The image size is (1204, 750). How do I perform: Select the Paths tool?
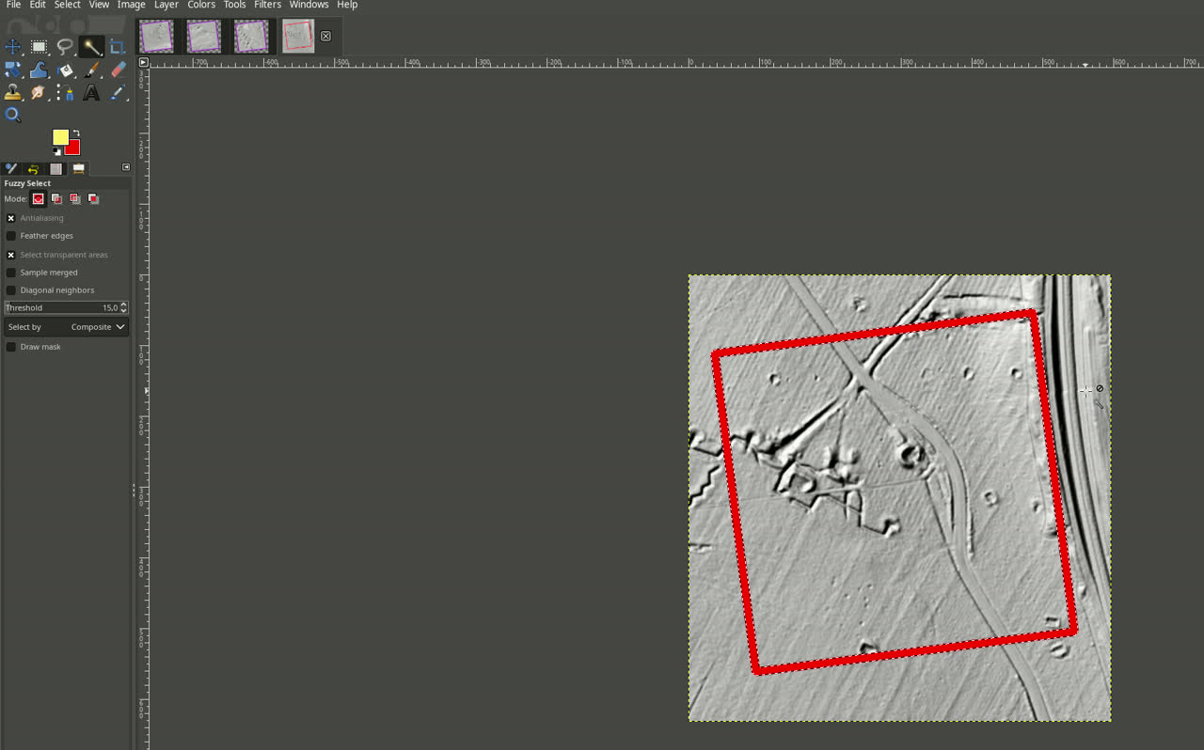(x=65, y=92)
